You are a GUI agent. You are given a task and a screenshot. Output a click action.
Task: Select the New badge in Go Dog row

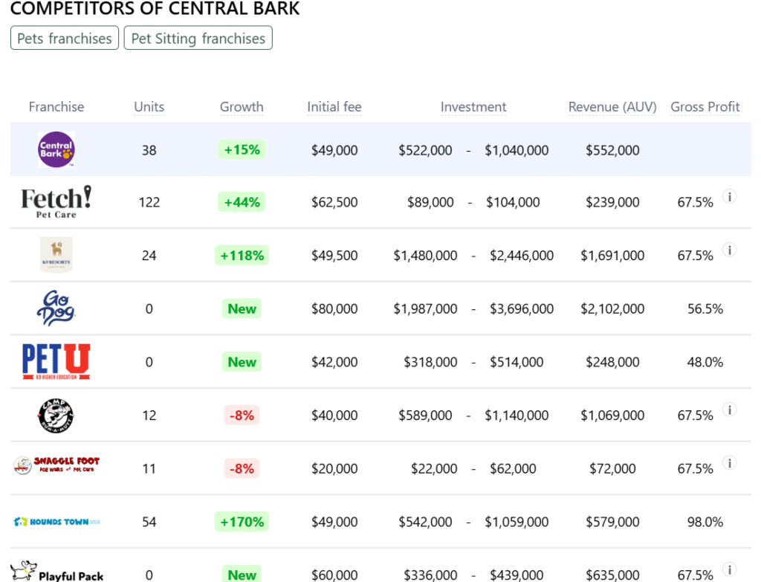click(242, 308)
